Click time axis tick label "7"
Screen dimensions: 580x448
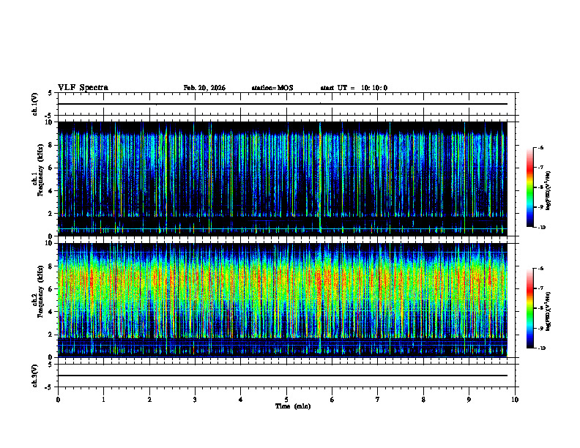tap(378, 400)
